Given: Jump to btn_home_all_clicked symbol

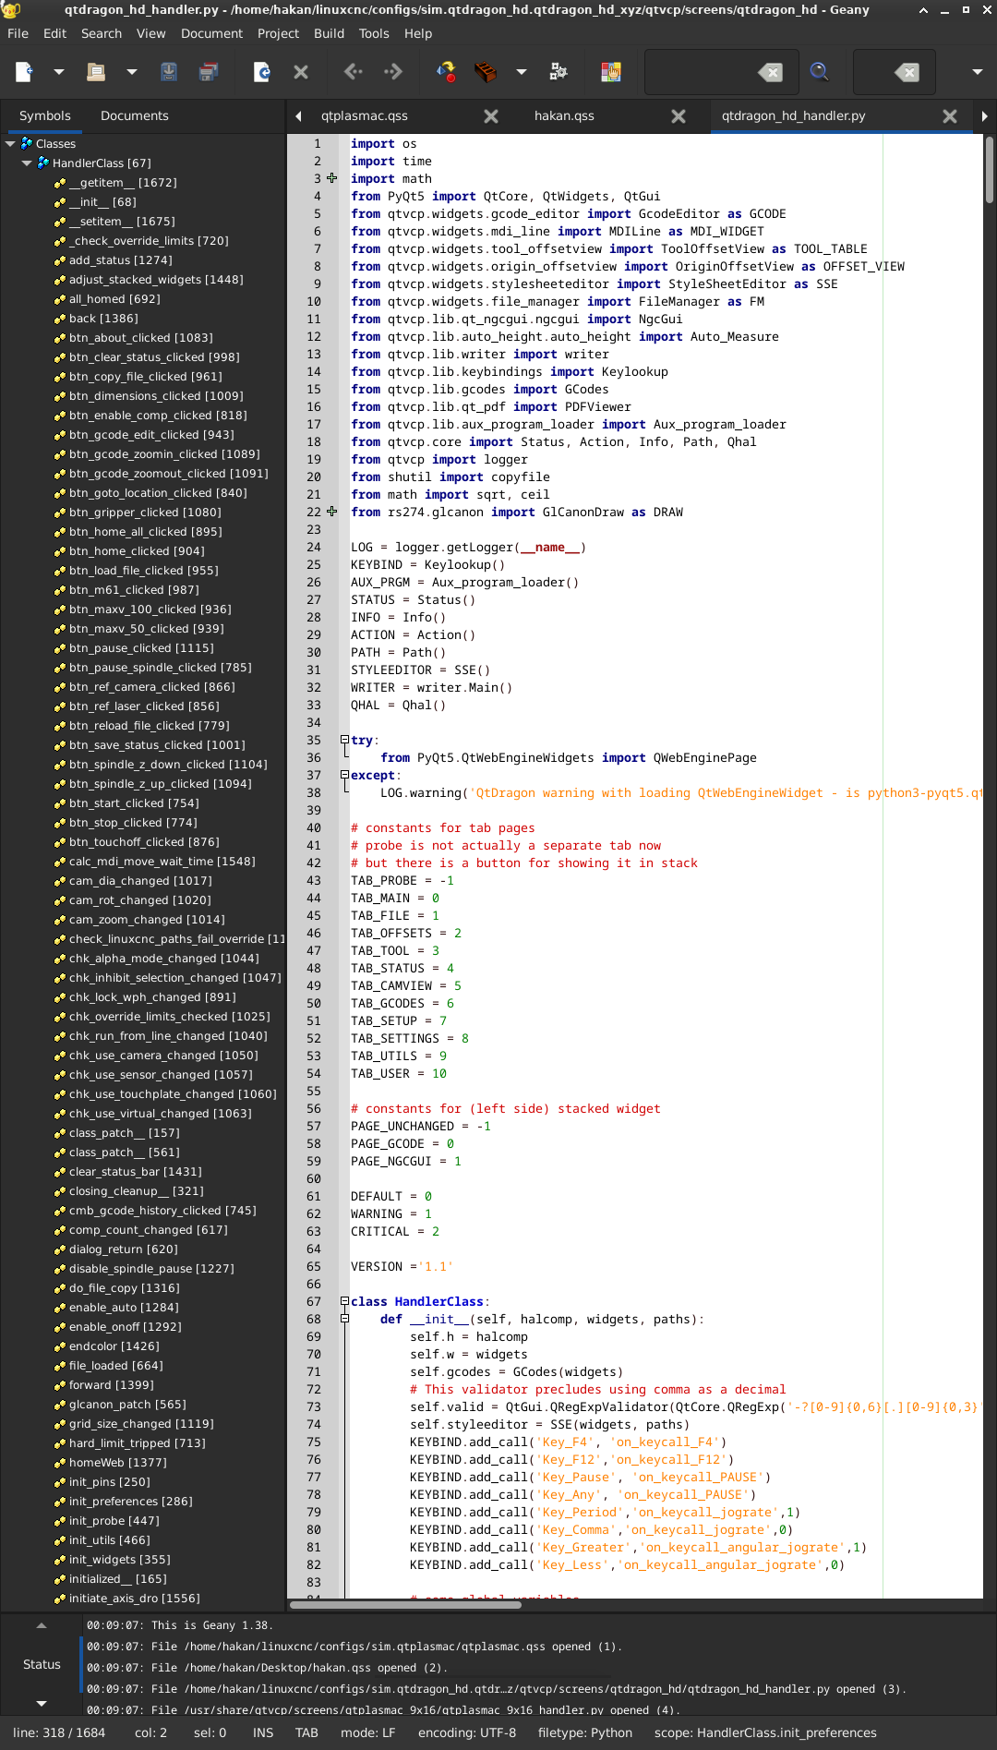Looking at the screenshot, I should pyautogui.click(x=145, y=532).
